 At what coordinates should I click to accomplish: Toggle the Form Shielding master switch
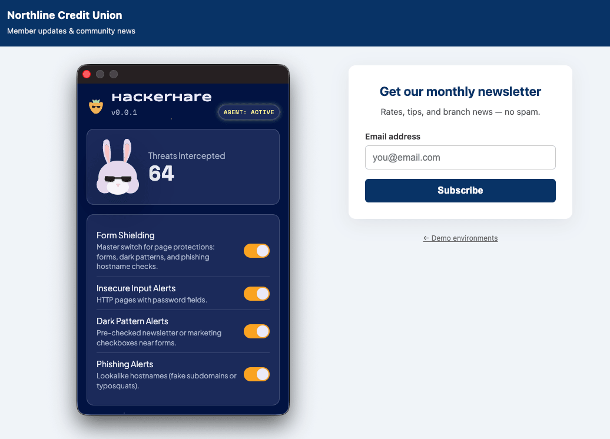point(256,251)
